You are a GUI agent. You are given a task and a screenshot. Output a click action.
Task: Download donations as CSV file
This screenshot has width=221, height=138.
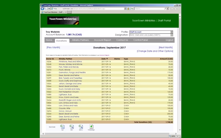point(72,127)
